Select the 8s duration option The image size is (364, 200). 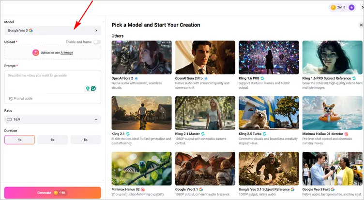click(86, 140)
